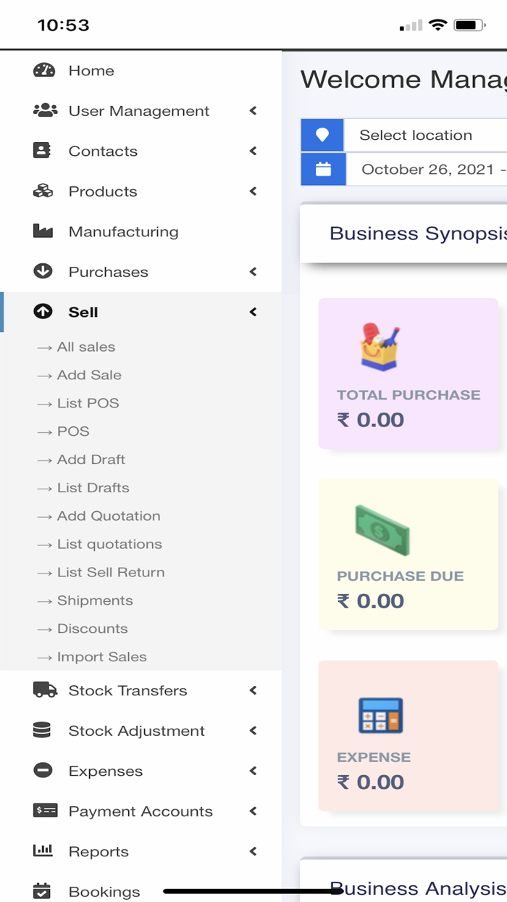
Task: Open Products via the coins icon
Action: click(43, 191)
